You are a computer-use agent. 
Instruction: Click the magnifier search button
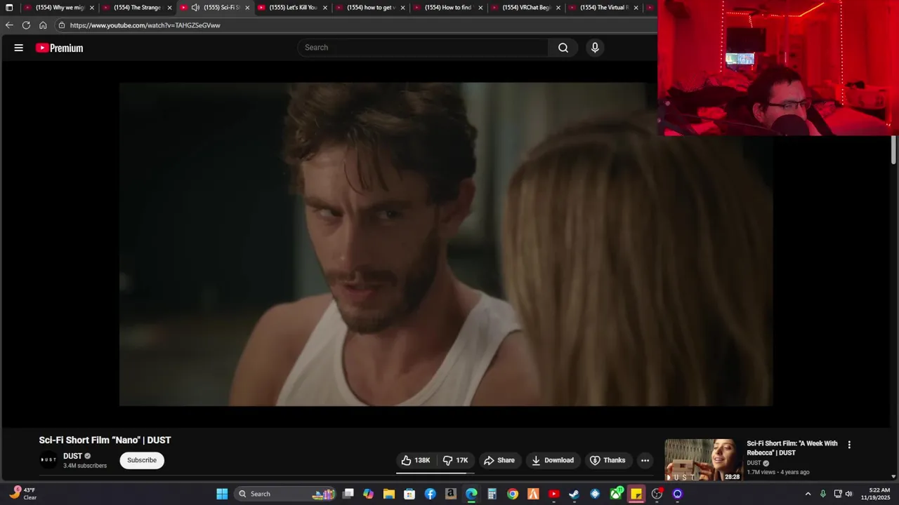coord(563,48)
